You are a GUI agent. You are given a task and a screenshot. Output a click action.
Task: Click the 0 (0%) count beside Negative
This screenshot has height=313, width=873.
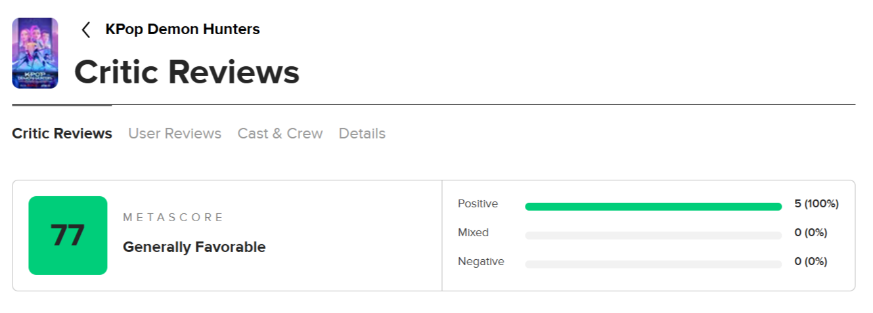click(x=811, y=262)
